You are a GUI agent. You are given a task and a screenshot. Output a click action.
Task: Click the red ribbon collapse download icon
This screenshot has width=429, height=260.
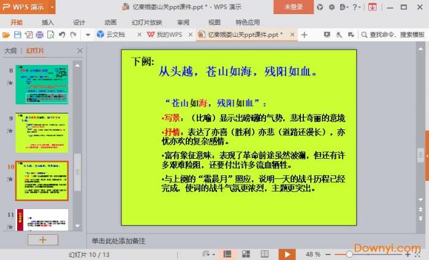tap(372, 7)
